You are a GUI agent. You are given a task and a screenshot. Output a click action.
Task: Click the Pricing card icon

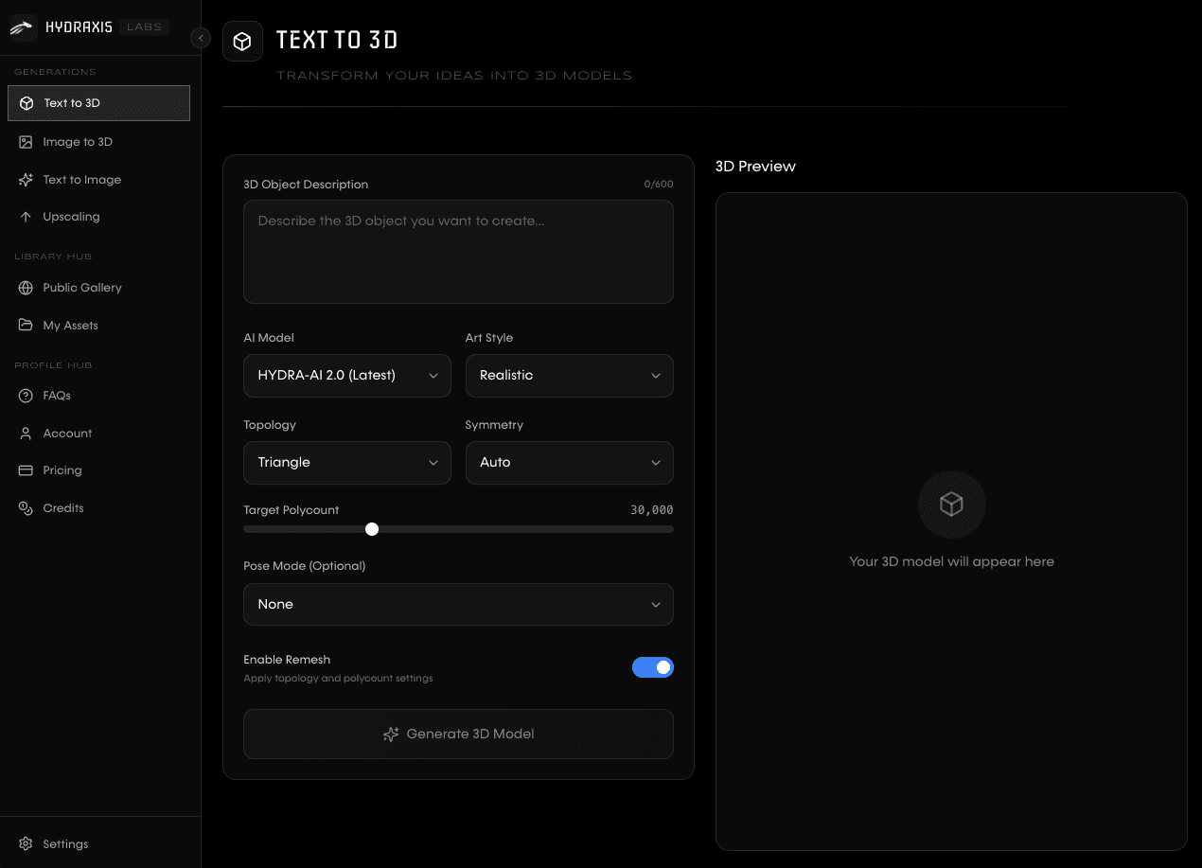(x=26, y=470)
